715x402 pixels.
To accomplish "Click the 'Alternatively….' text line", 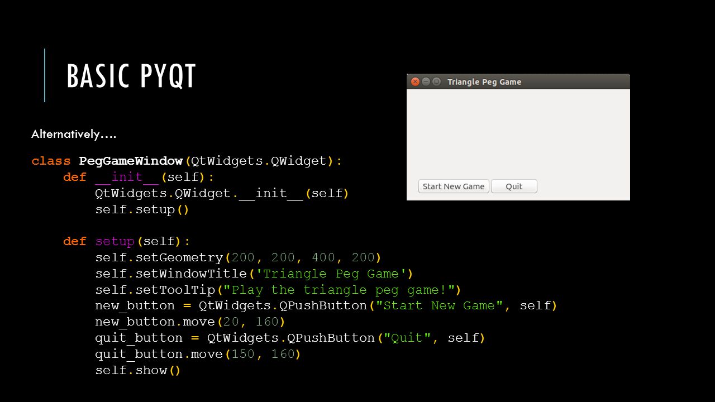I will coord(74,135).
